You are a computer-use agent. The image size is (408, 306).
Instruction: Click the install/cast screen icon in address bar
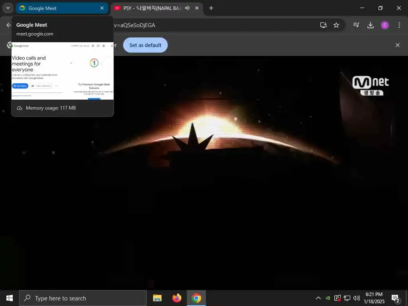(324, 25)
